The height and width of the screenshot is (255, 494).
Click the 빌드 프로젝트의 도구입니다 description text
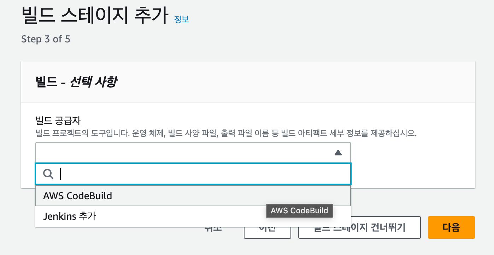click(226, 134)
